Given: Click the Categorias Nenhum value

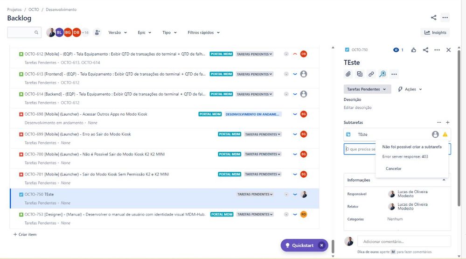Looking at the screenshot, I should click(395, 219).
